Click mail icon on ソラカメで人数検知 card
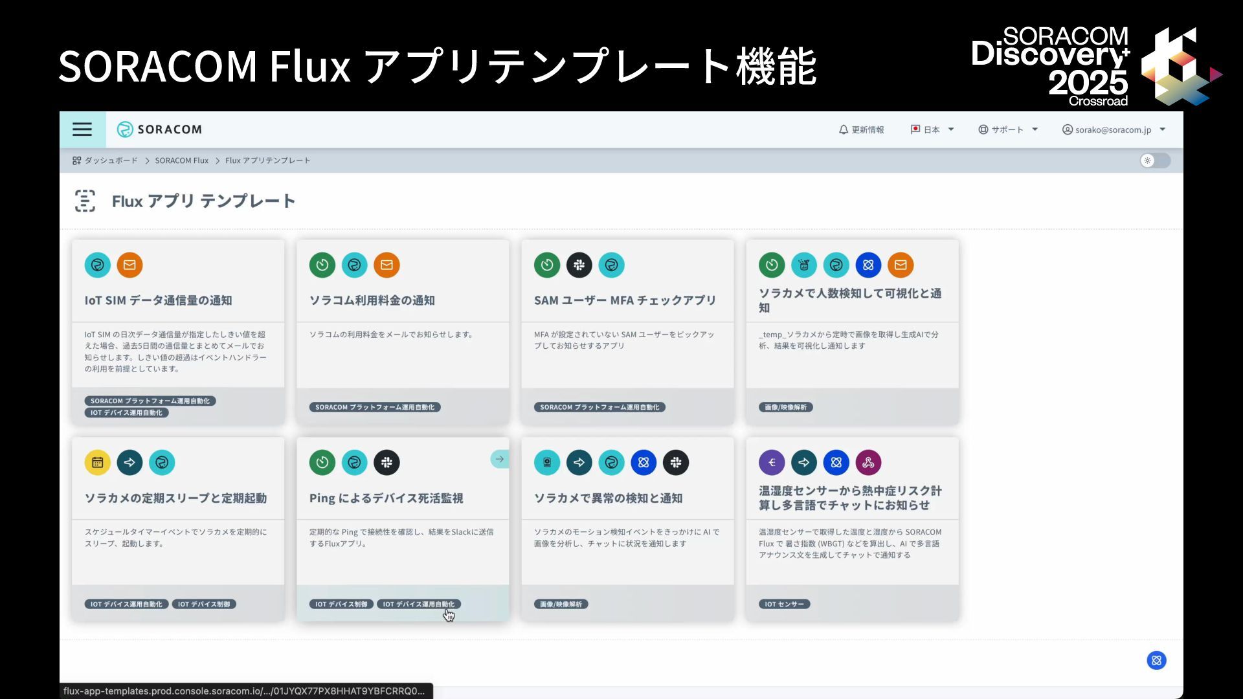This screenshot has width=1243, height=699. pos(901,265)
